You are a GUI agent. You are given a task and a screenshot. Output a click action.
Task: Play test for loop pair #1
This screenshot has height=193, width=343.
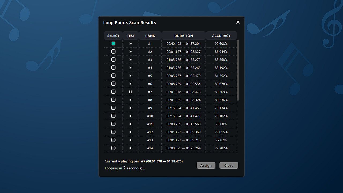131,43
